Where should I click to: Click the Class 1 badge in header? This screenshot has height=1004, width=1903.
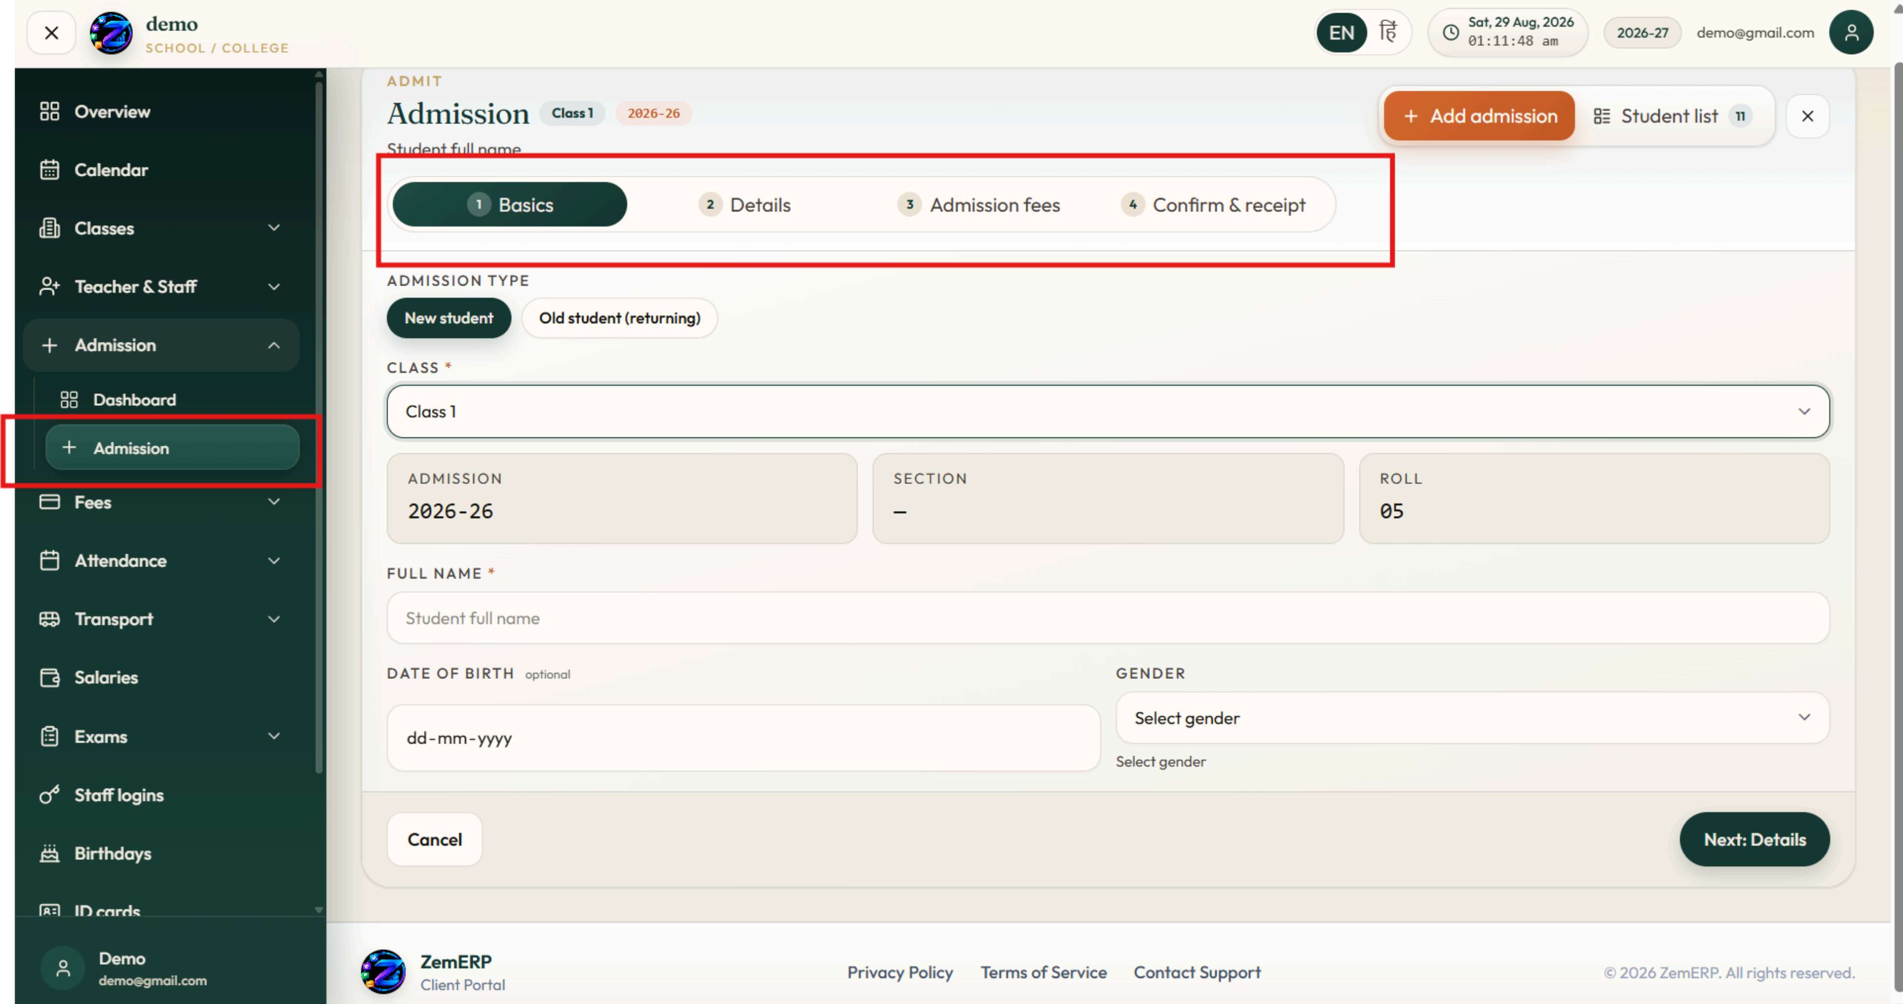point(572,113)
